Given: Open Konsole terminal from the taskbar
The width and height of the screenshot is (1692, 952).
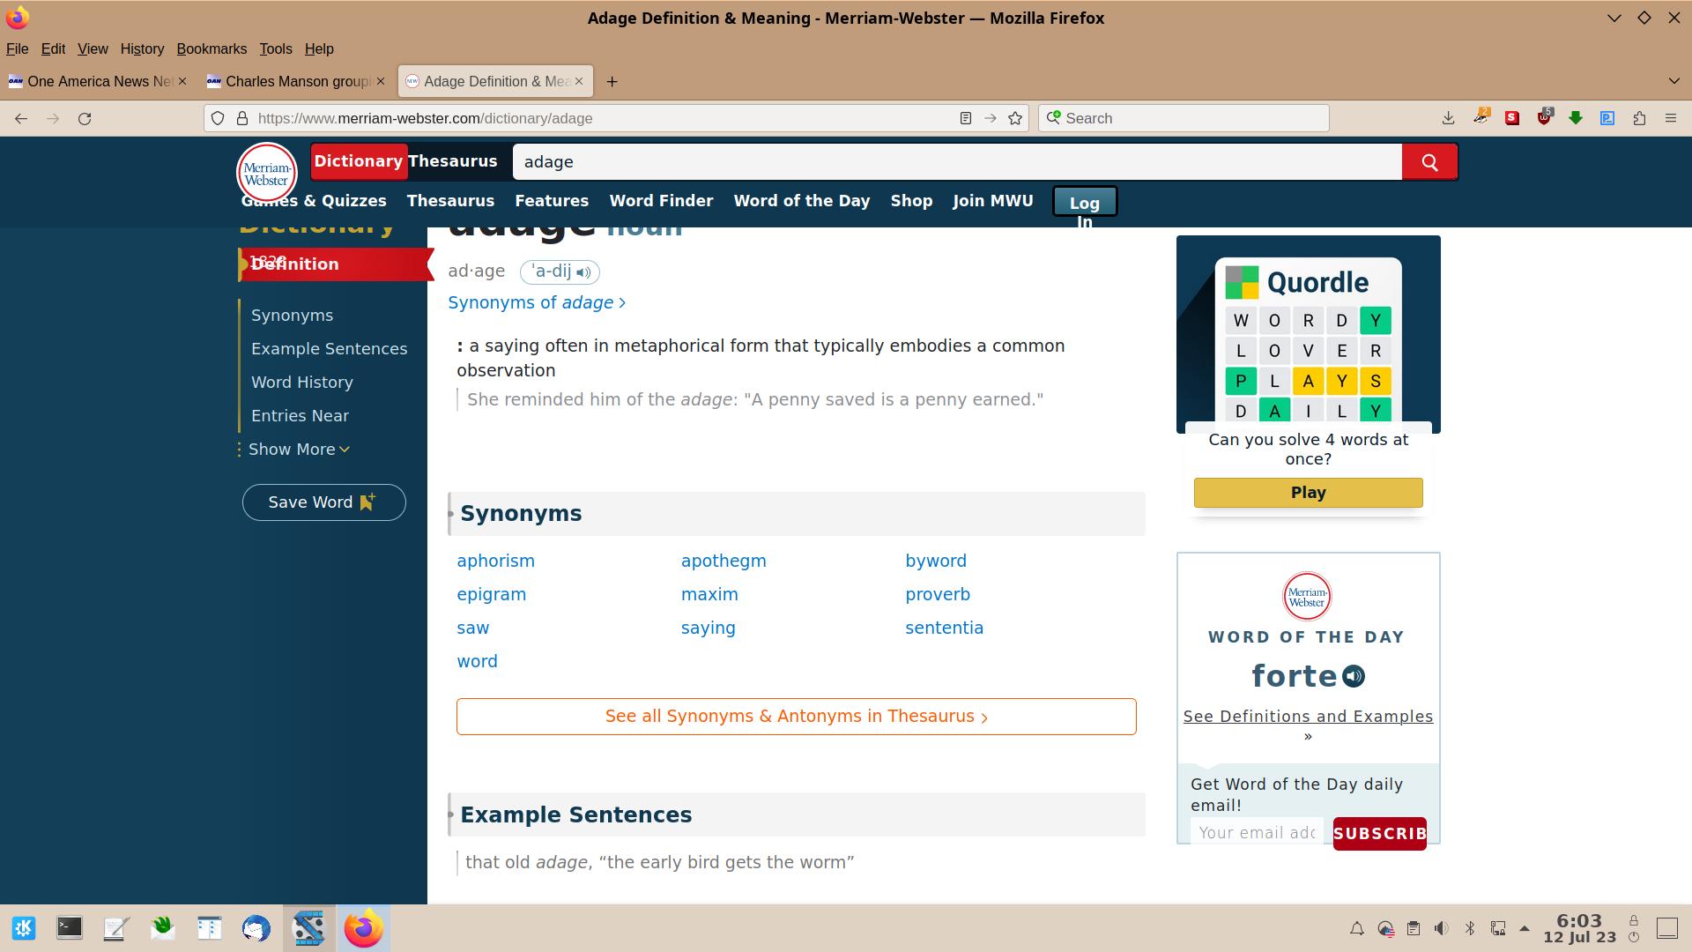Looking at the screenshot, I should (69, 927).
